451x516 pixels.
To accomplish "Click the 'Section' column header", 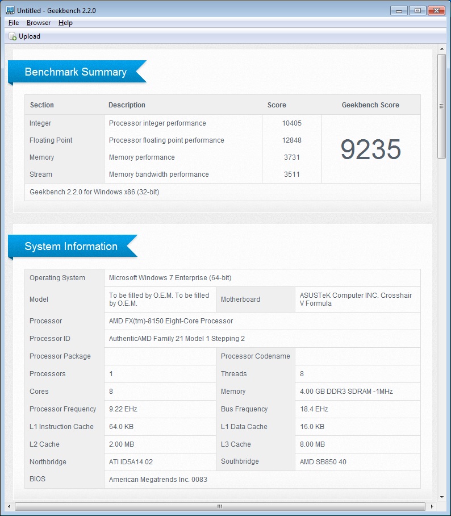I will 42,105.
